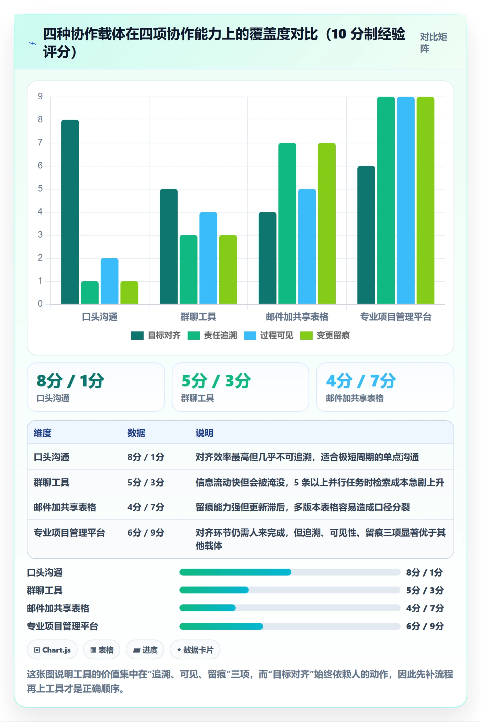The width and height of the screenshot is (481, 722).
Task: Click the 8分 / 1分 progress value label
Action: (424, 572)
